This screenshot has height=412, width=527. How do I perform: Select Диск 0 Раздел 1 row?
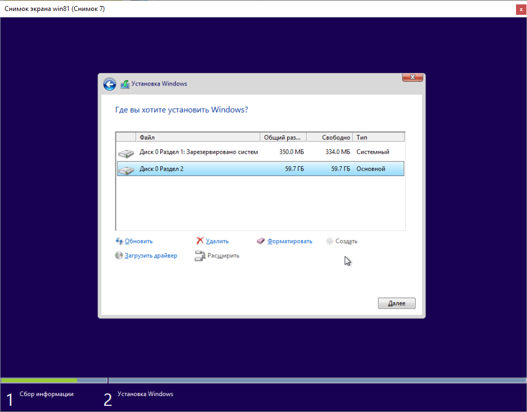260,152
